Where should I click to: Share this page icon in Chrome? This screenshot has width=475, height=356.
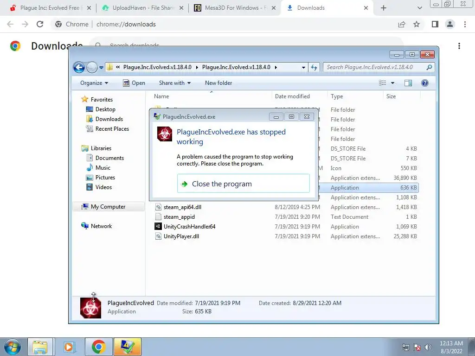coord(402,24)
